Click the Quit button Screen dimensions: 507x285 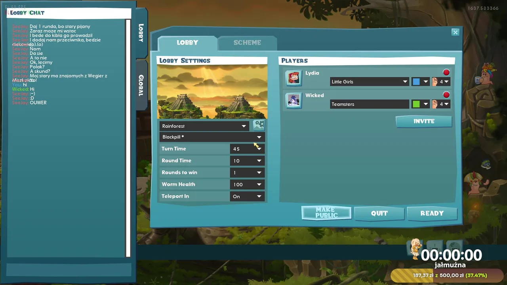[379, 213]
